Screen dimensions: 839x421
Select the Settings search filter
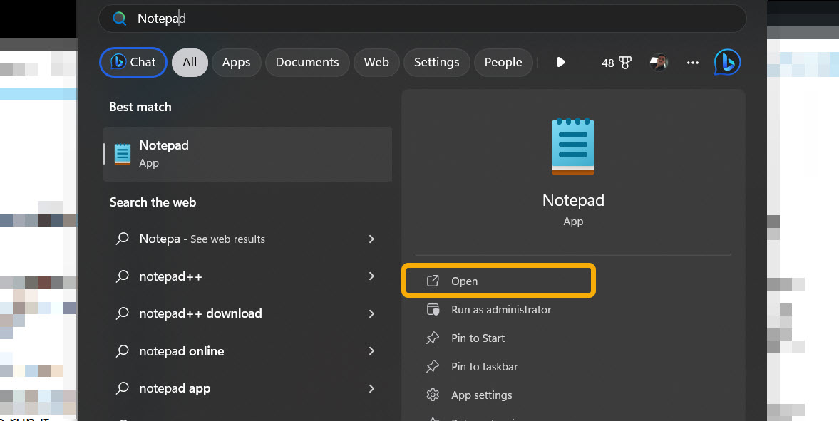point(436,62)
